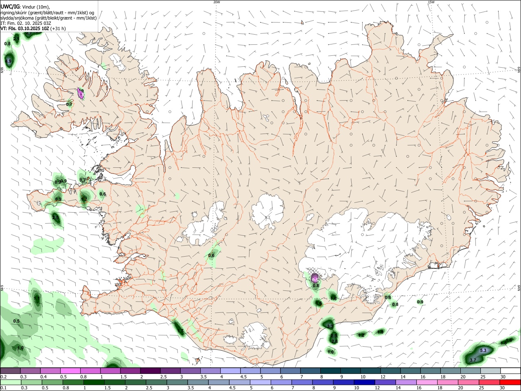The image size is (521, 391).
Task: Select the 1.1 precipitation value in southwest sea
Action: pyautogui.click(x=37, y=299)
